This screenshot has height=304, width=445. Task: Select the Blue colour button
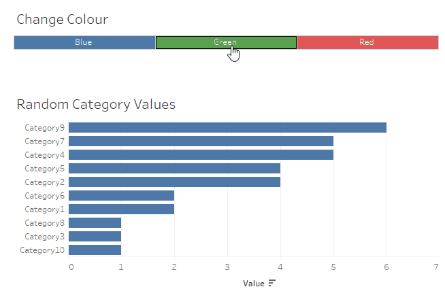tap(84, 42)
